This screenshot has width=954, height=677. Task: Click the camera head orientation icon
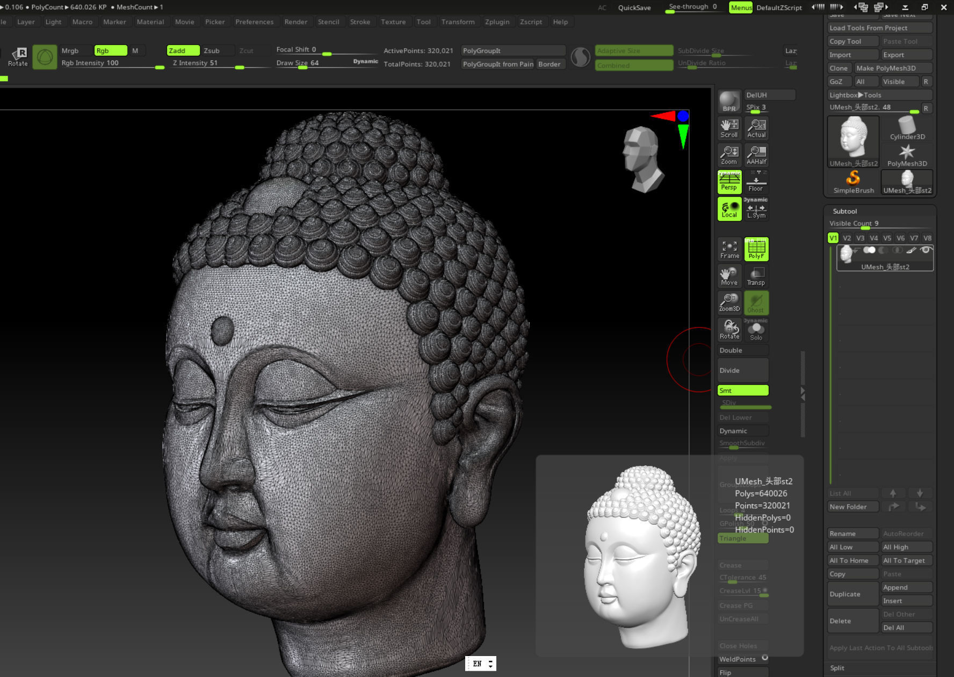coord(644,159)
